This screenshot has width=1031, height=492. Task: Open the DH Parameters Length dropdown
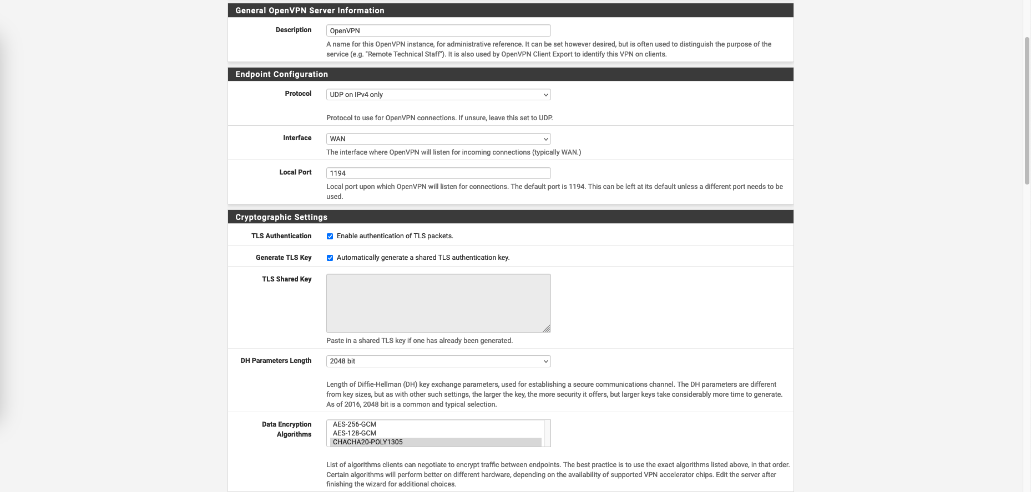438,361
